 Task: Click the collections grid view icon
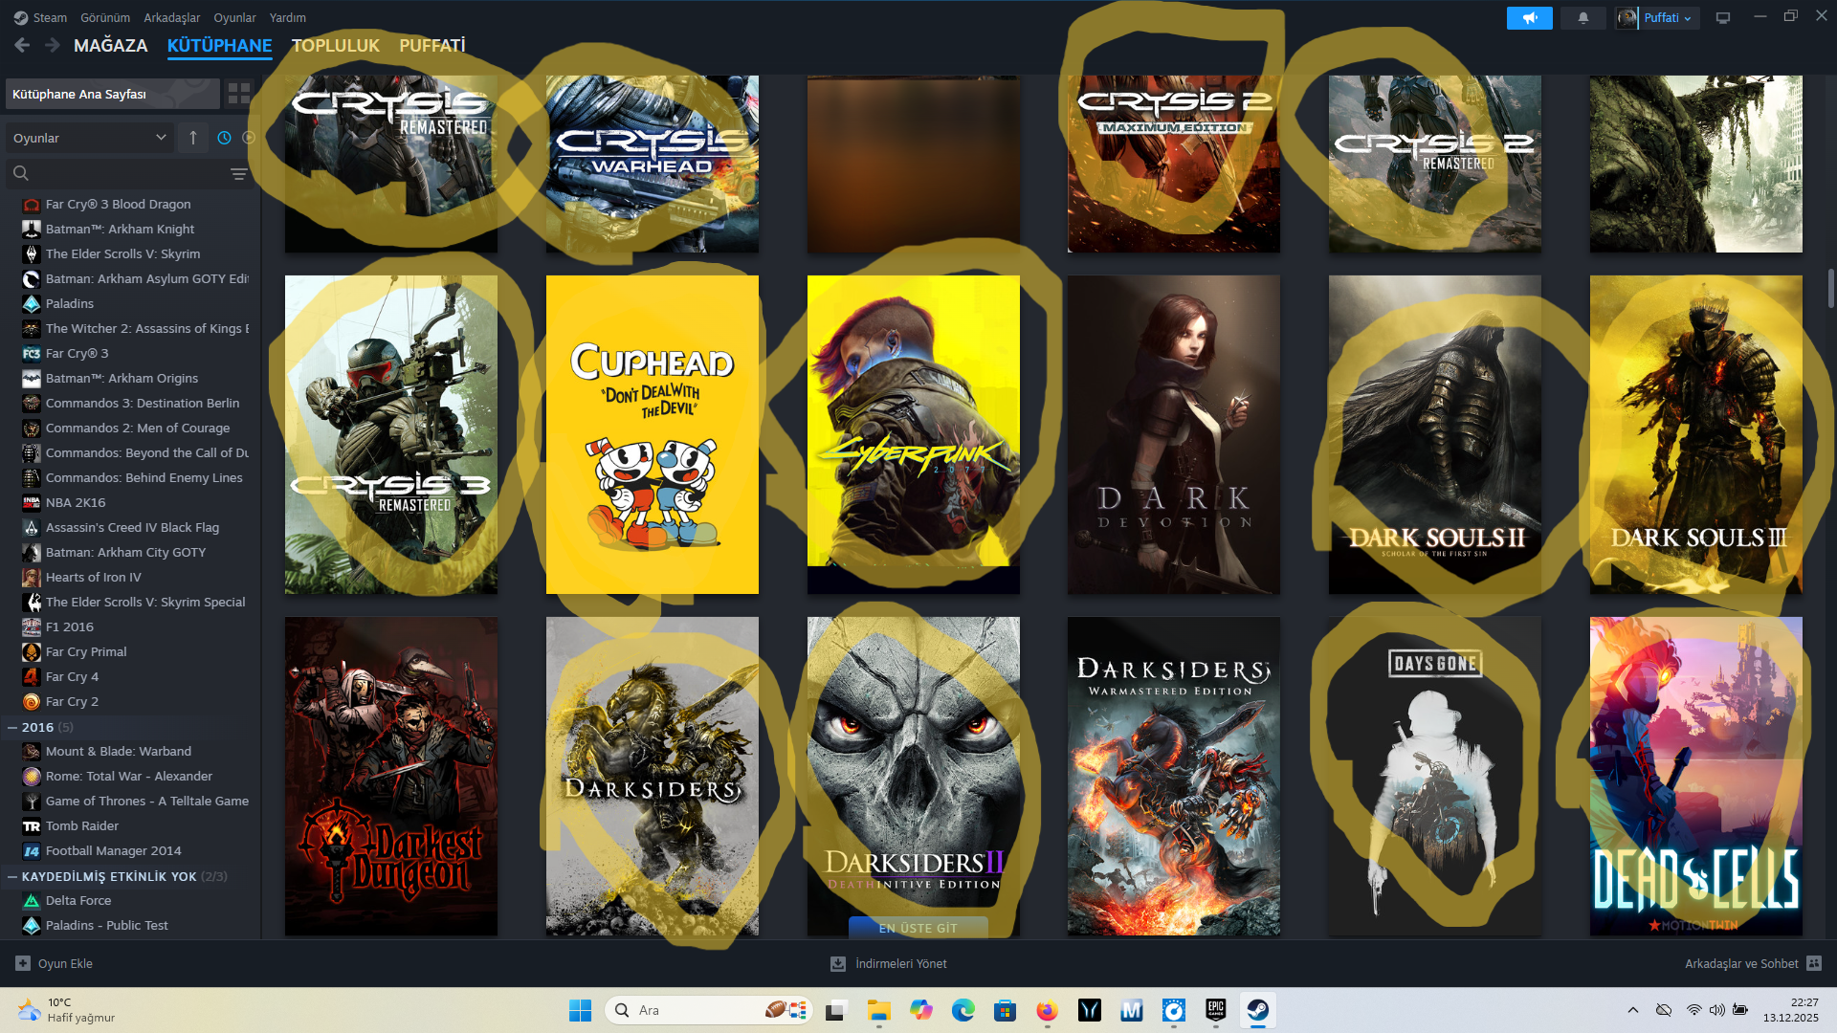tap(239, 94)
